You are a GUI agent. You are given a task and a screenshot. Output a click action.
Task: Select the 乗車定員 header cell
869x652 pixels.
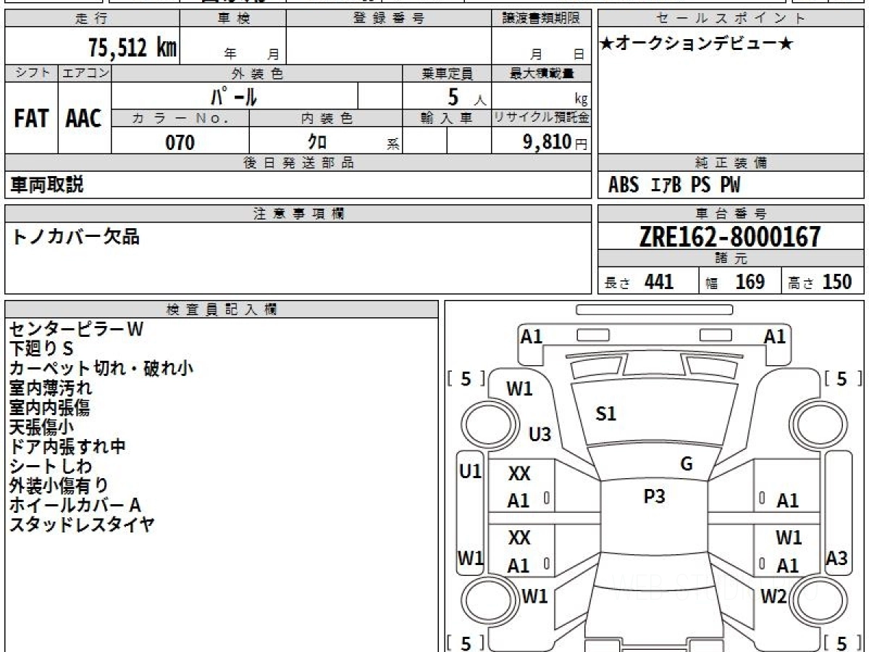[x=447, y=73]
